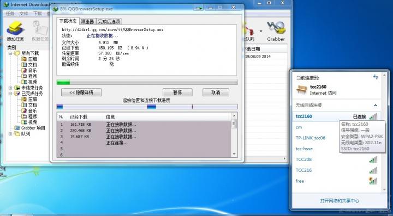Select the TCC216 wireless network
The width and height of the screenshot is (393, 216).
(336, 170)
